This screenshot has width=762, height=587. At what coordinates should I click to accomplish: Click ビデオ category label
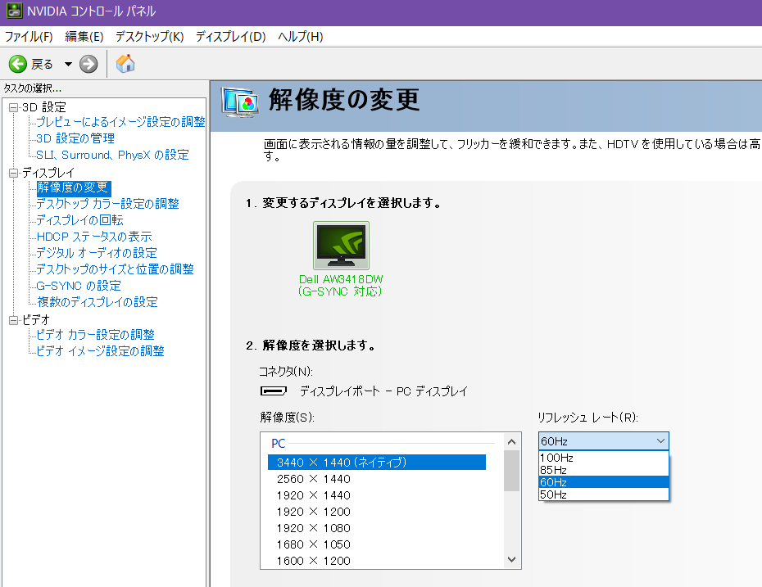point(36,320)
